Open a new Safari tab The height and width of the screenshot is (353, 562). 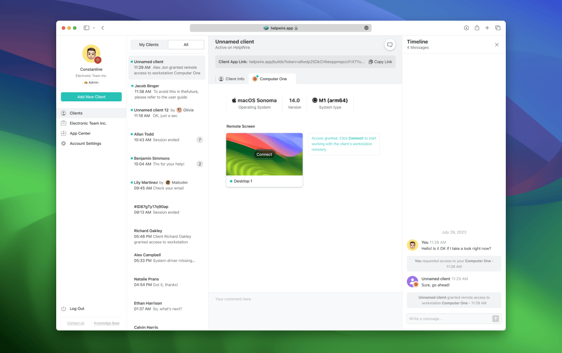(x=487, y=28)
